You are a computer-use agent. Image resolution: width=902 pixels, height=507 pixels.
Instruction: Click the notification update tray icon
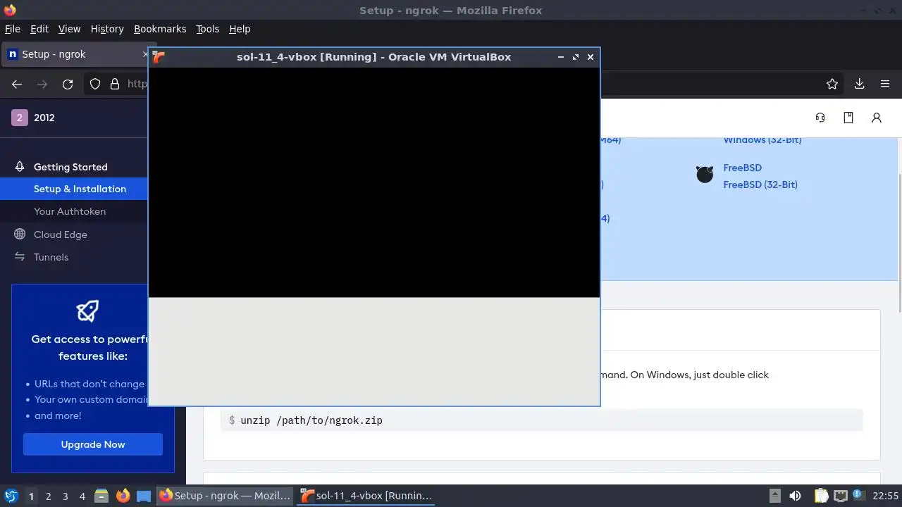click(859, 496)
